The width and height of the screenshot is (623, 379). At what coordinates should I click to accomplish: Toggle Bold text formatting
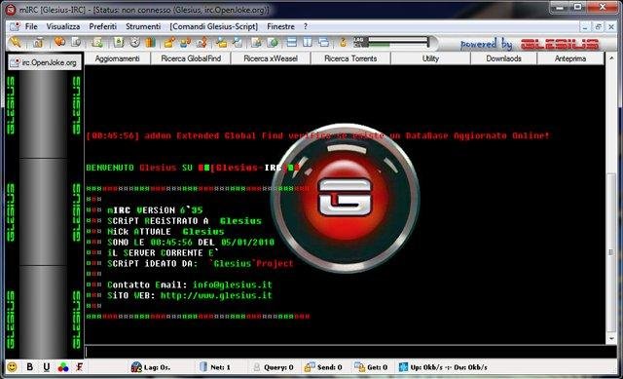tap(30, 366)
